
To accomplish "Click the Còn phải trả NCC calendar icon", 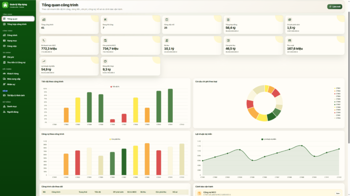I will pyautogui.click(x=105, y=41).
